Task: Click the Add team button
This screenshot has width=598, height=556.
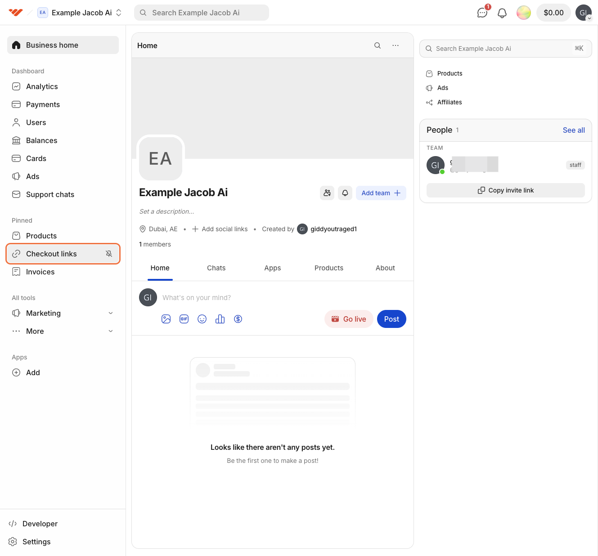Action: 381,193
